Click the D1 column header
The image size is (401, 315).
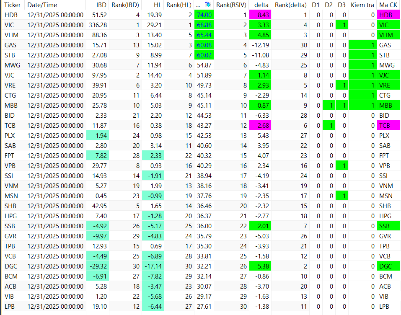316,5
